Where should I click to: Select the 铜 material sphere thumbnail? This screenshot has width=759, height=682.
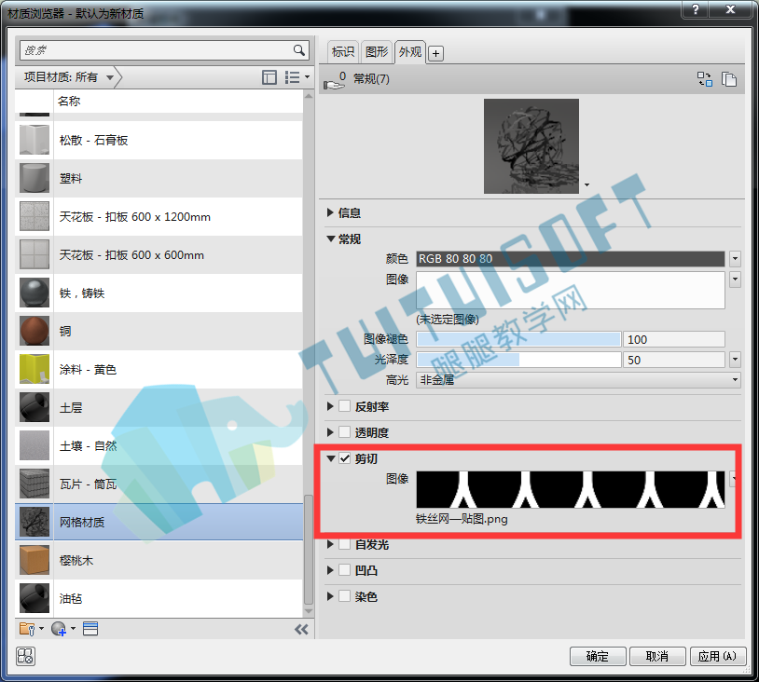[34, 332]
